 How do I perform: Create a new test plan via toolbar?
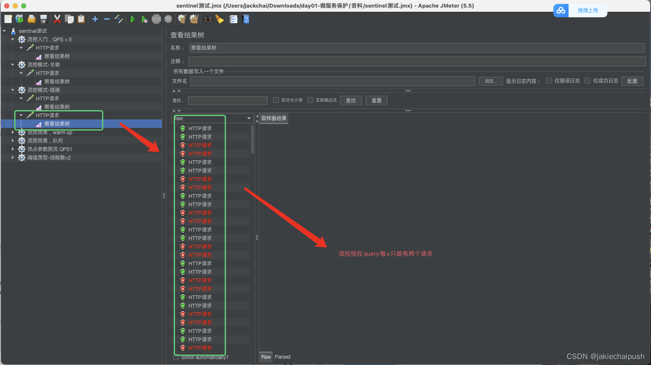point(8,19)
